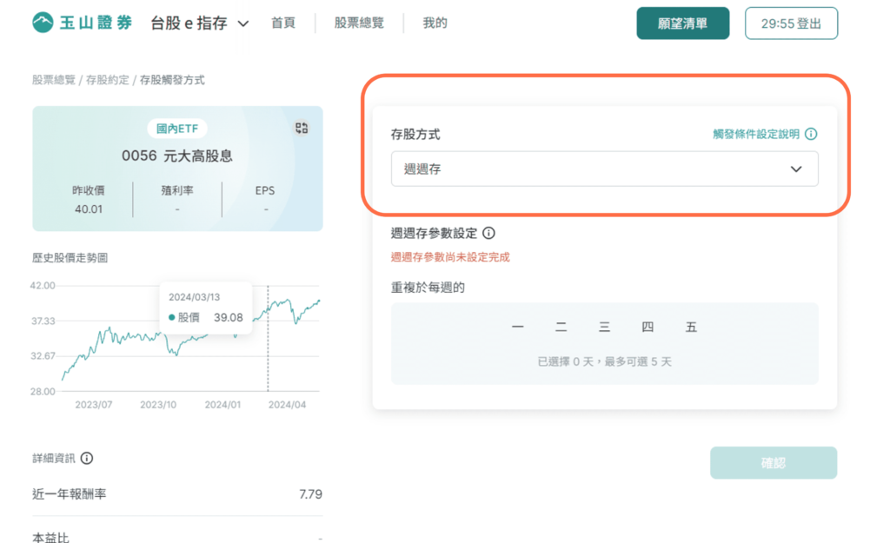Open the 股票總覽 menu item
The height and width of the screenshot is (543, 890).
pos(359,23)
